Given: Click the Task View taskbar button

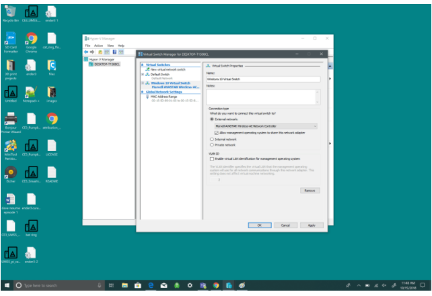Looking at the screenshot, I should [111, 285].
